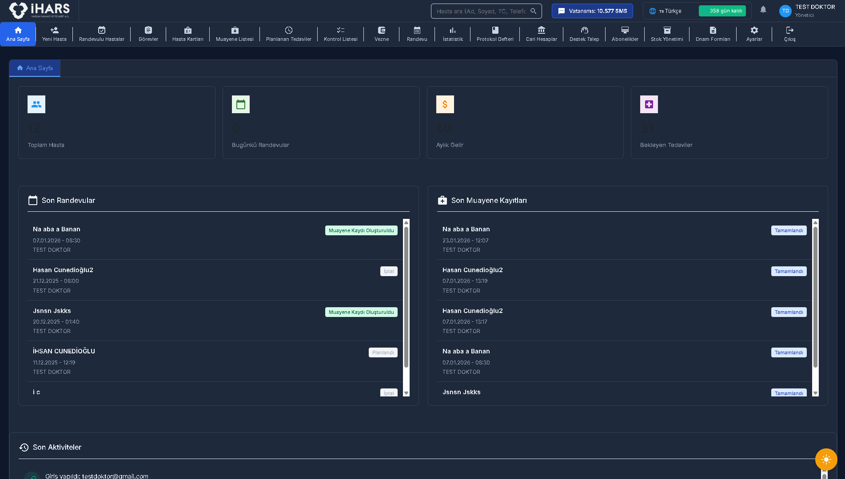Click the Hasta ara search field
The height and width of the screenshot is (479, 845).
481,11
